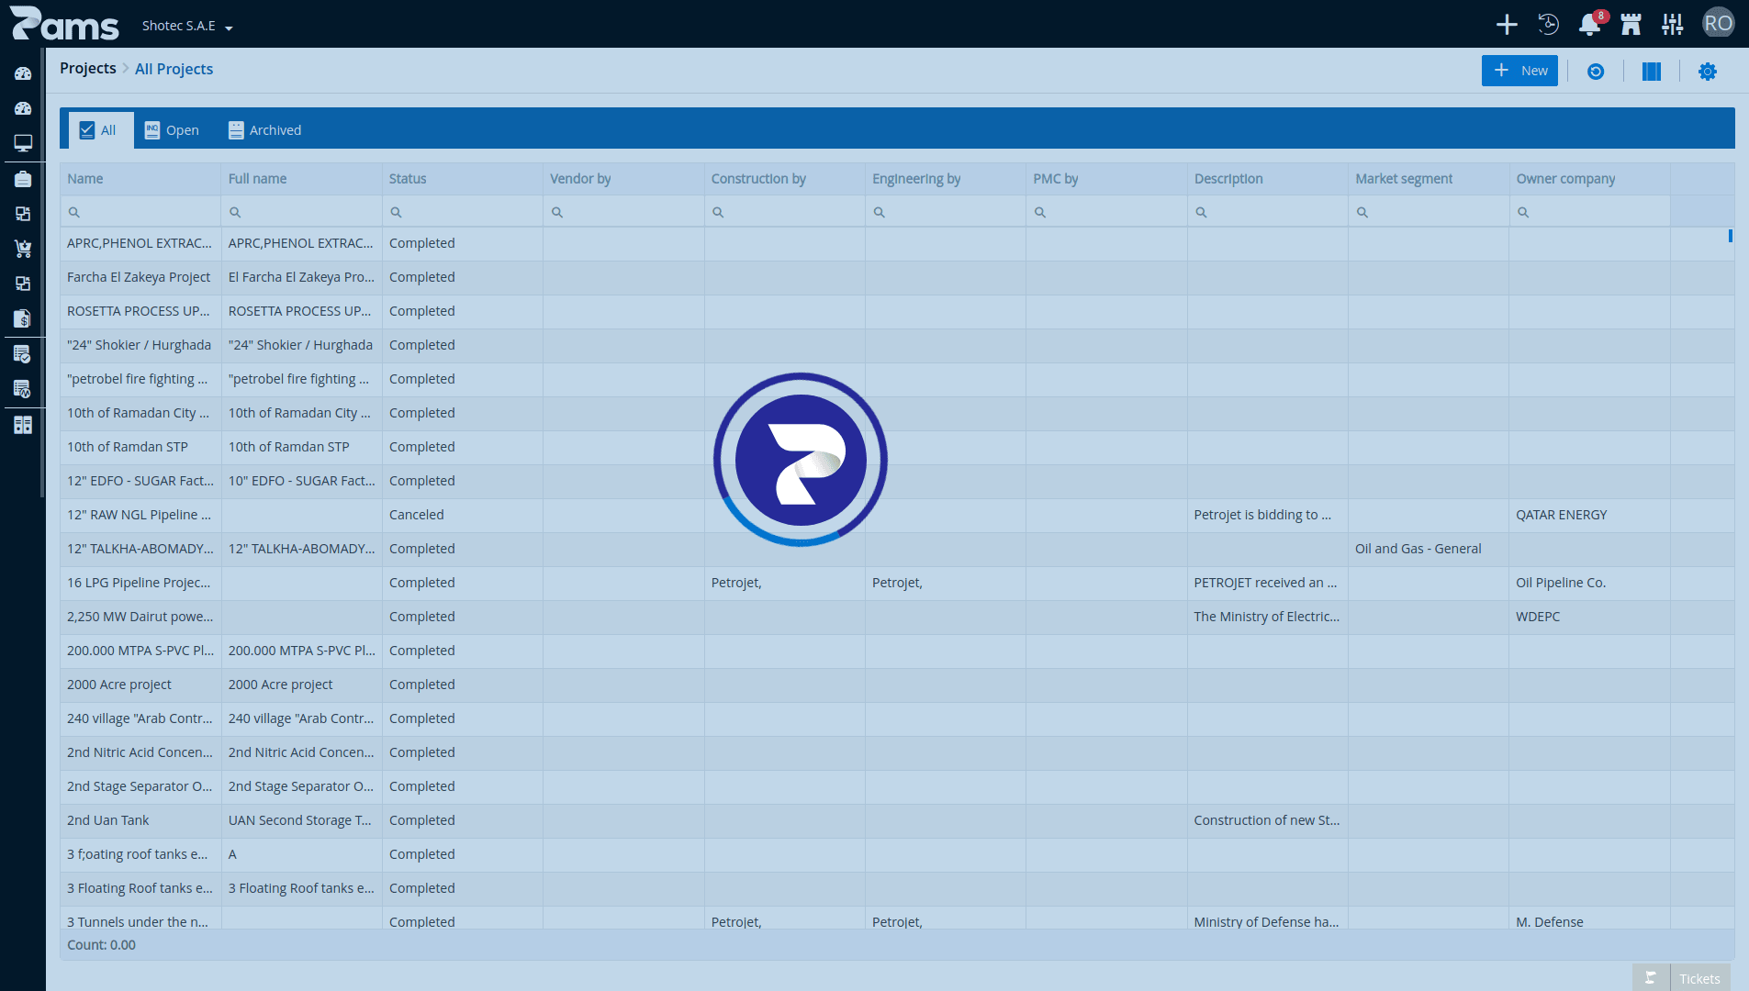Screen dimensions: 1749x991
Task: Sort by the Vendor by column header
Action: coord(623,179)
